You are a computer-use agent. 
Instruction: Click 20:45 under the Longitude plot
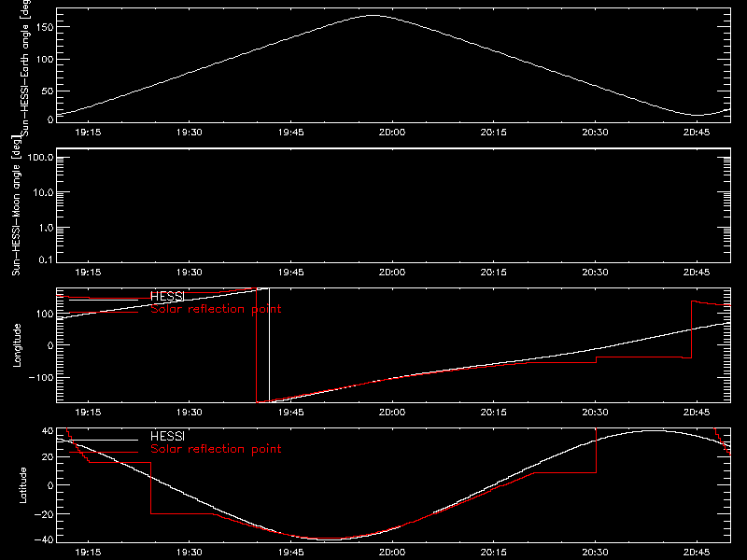(697, 413)
